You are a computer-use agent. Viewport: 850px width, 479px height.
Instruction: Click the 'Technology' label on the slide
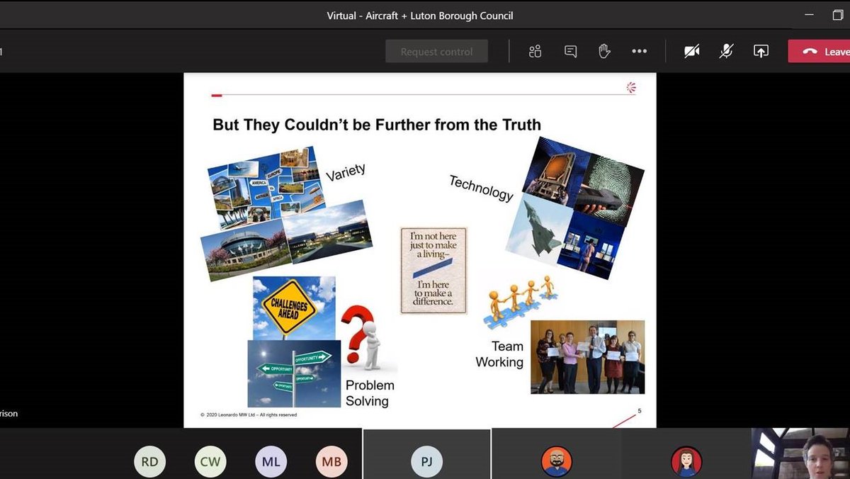[481, 188]
